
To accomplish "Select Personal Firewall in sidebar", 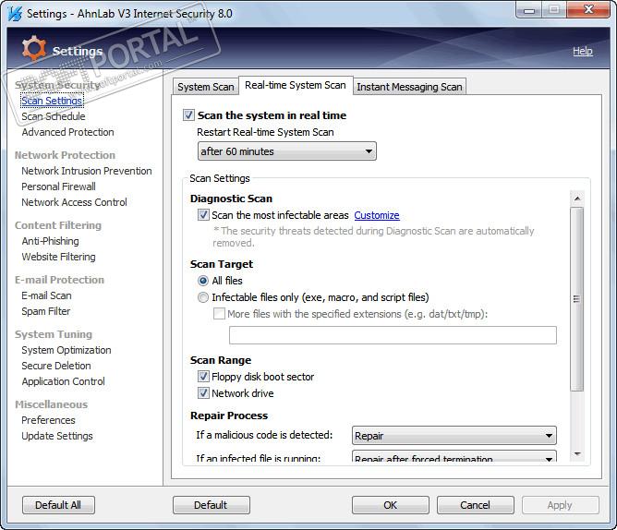I will point(58,187).
